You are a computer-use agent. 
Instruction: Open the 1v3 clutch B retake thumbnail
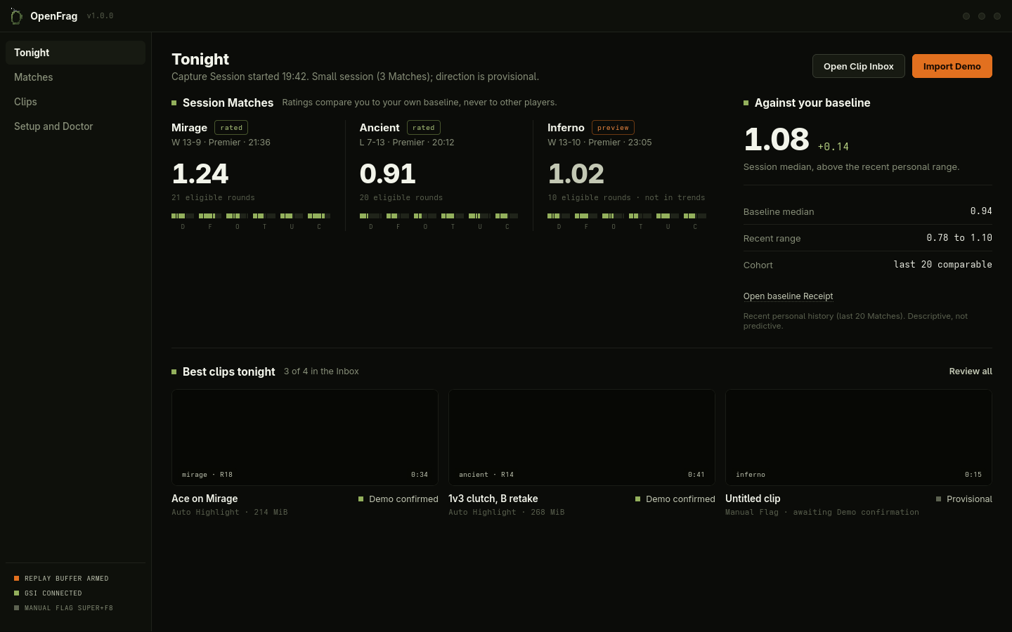tap(582, 437)
